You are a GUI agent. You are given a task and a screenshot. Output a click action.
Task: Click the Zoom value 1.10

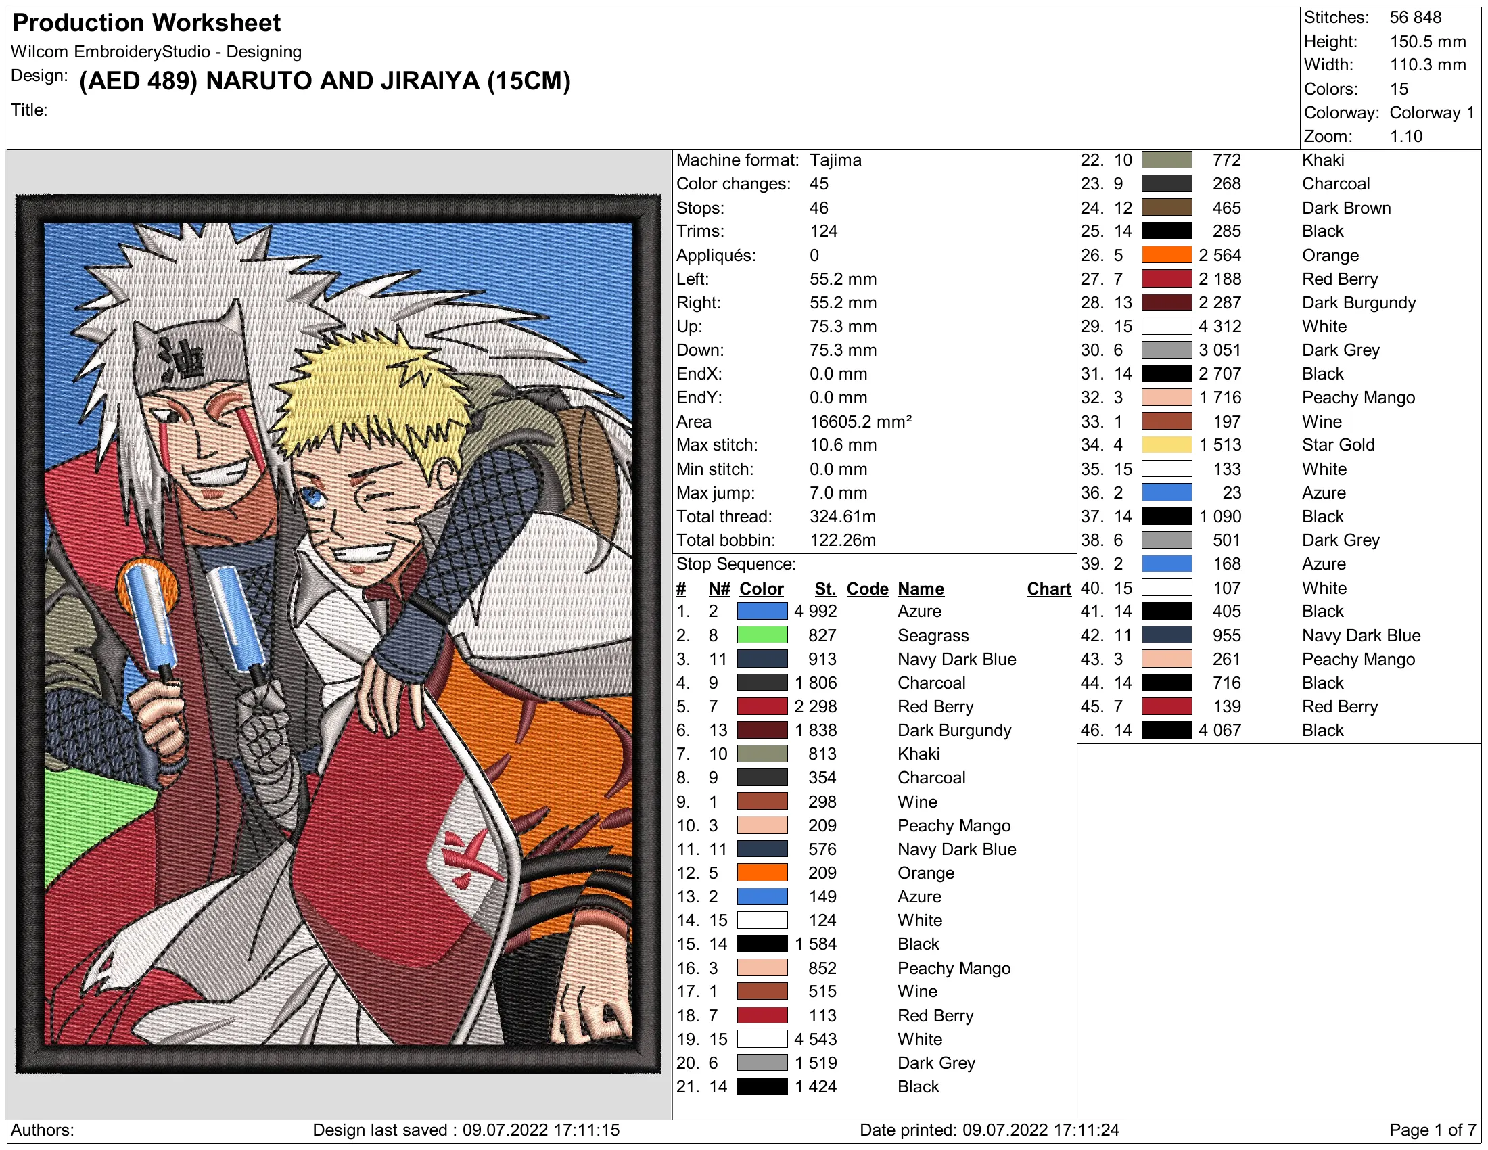click(x=1405, y=136)
